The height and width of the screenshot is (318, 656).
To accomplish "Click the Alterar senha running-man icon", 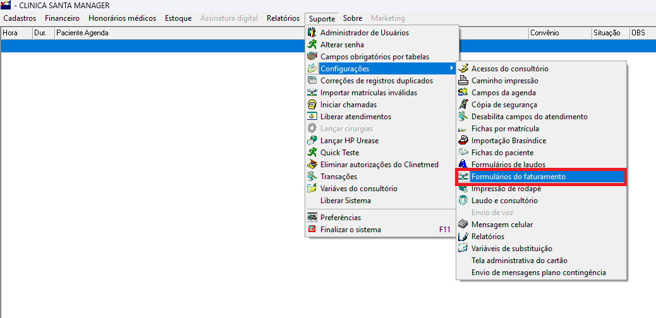I will tap(312, 44).
